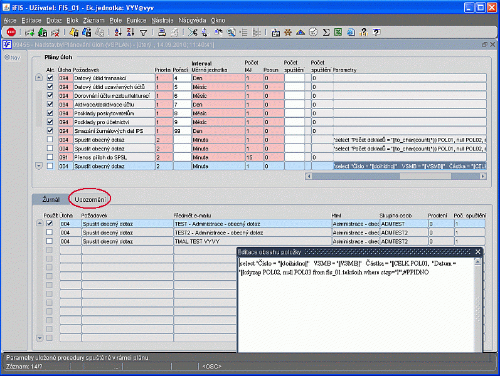Uncheck Akt. for Aktivace/deaktivace účtu
The height and width of the screenshot is (376, 500).
click(50, 104)
